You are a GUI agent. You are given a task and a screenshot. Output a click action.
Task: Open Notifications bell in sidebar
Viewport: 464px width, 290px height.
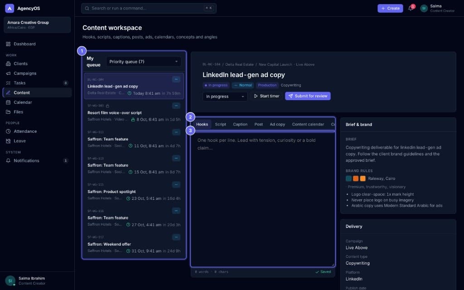[8, 161]
